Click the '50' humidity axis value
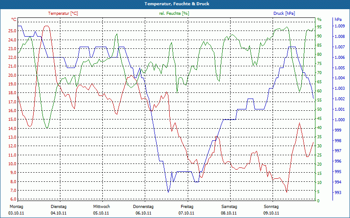350x218 pixels. (x=319, y=109)
